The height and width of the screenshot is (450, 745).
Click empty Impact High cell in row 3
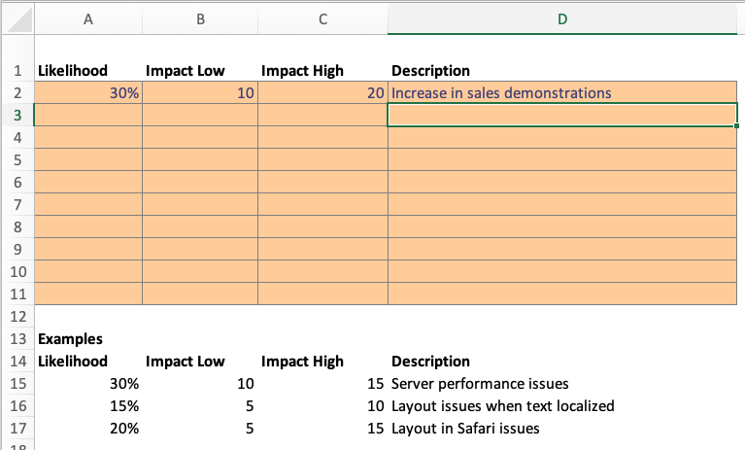click(322, 115)
